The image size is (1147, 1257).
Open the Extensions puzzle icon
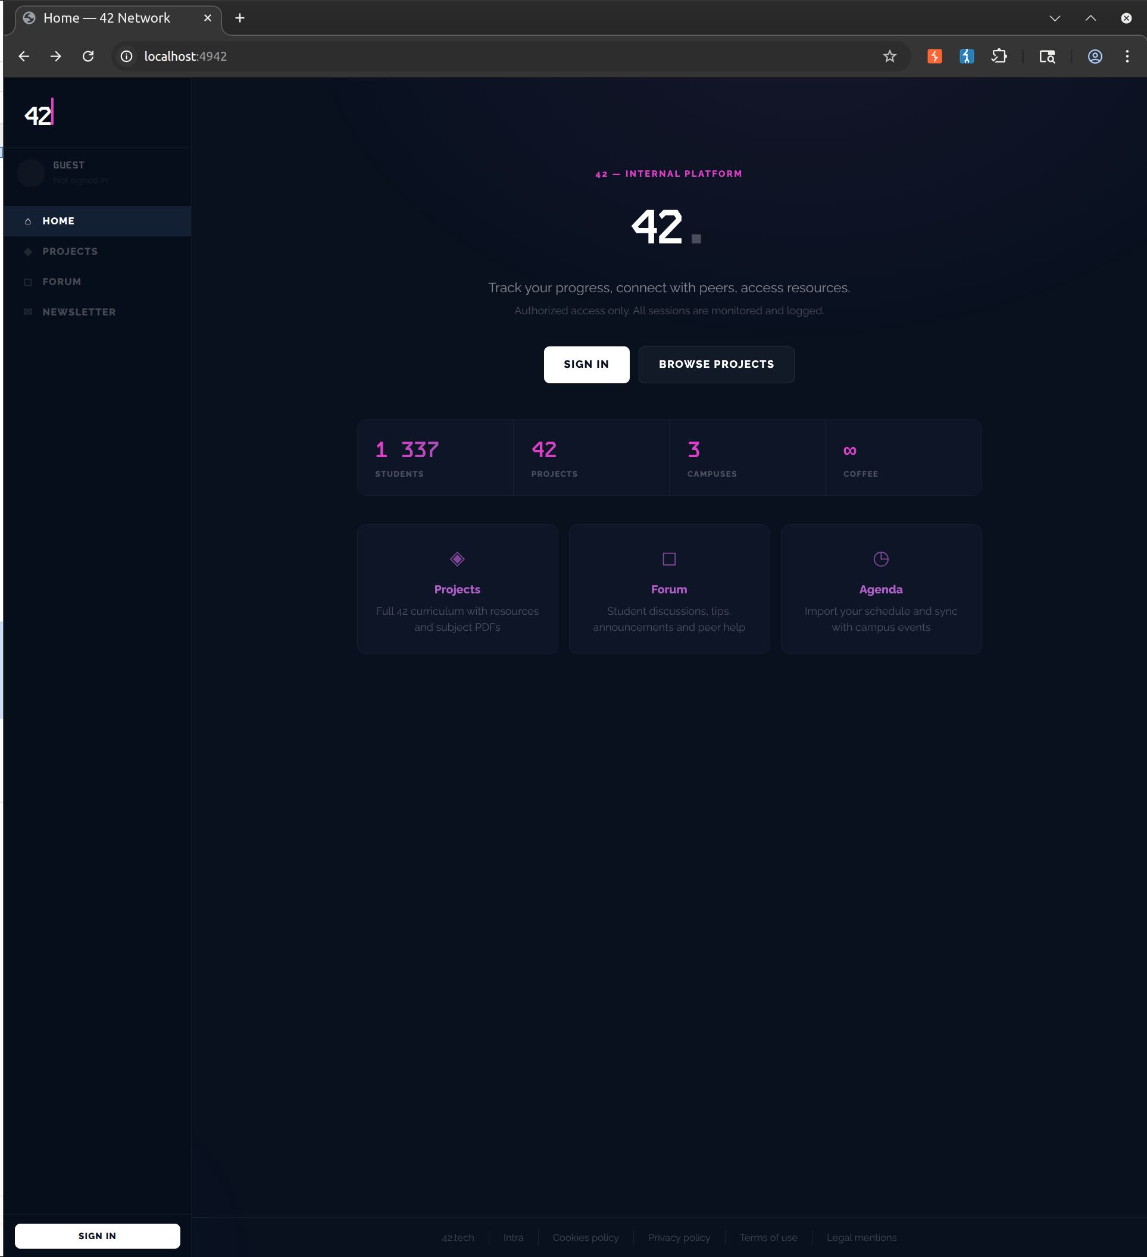[999, 56]
